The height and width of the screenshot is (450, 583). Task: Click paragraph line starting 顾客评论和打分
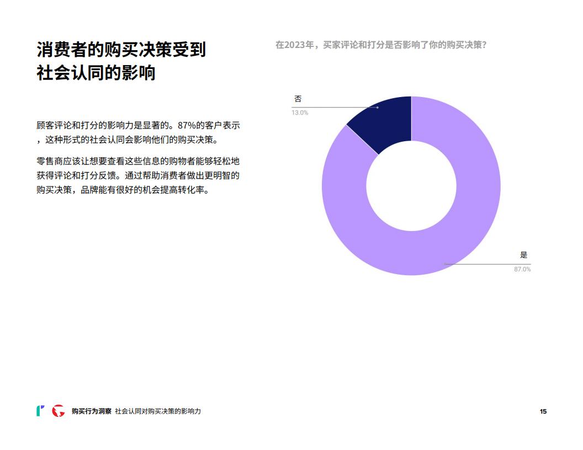pyautogui.click(x=139, y=125)
